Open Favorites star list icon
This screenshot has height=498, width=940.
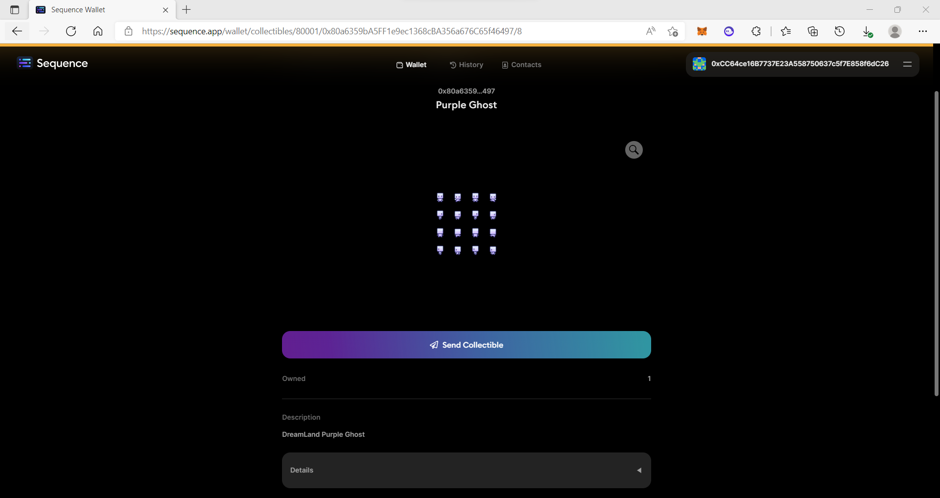pos(786,31)
